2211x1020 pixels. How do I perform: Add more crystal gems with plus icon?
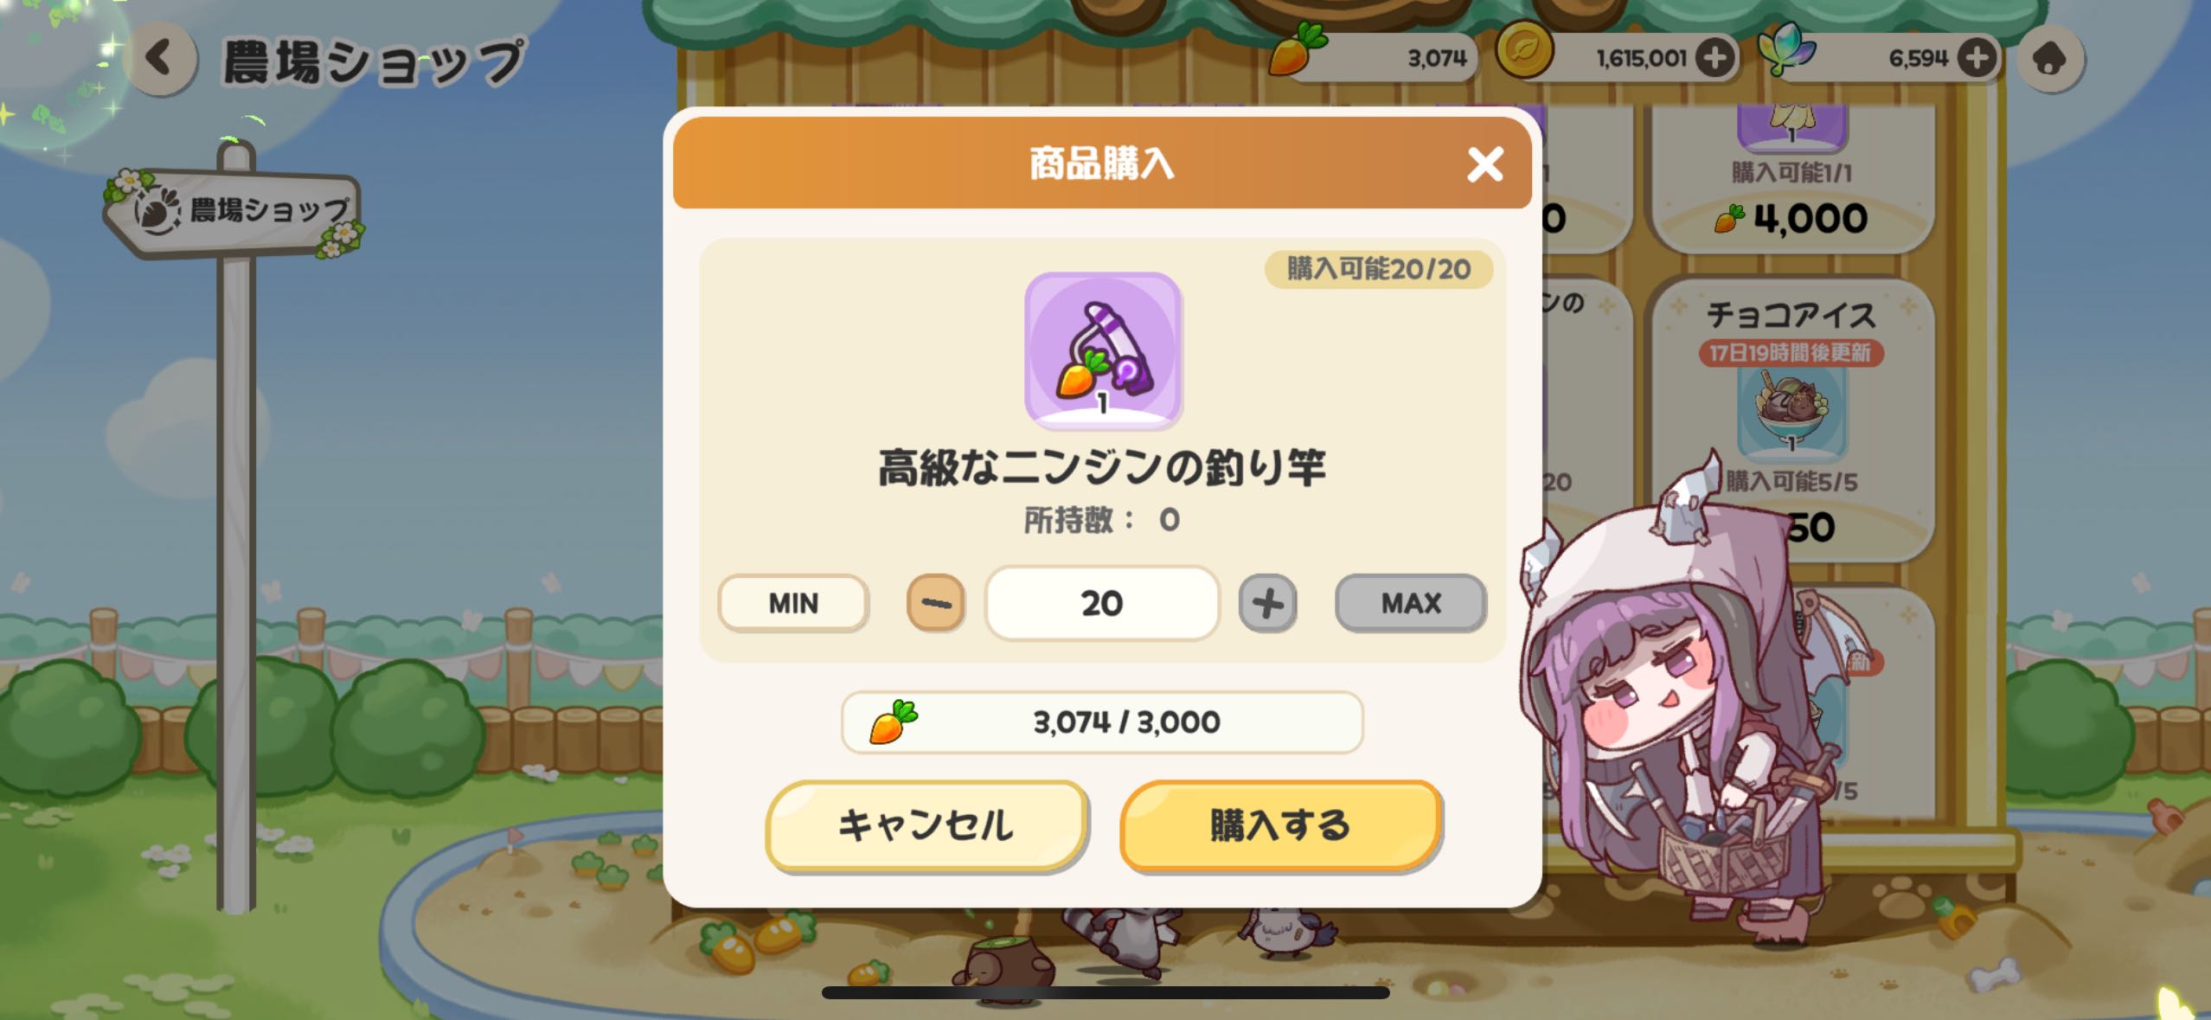(1977, 58)
